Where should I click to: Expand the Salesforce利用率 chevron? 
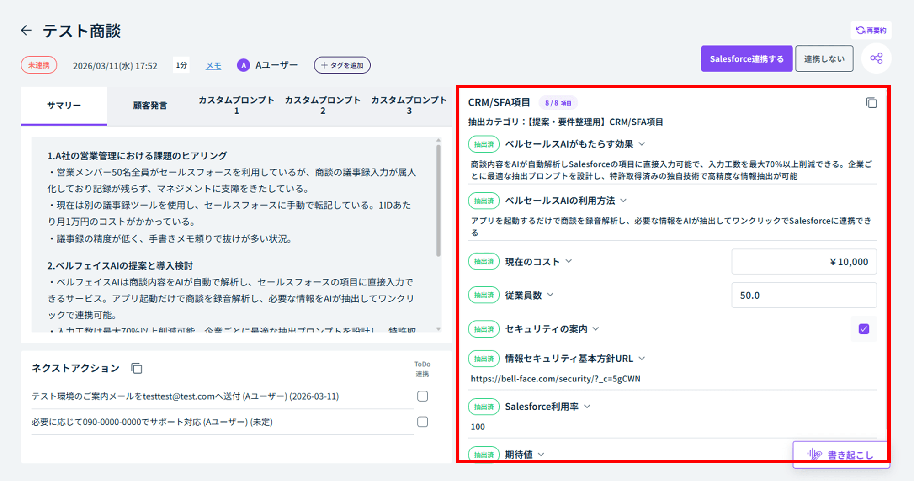point(587,407)
